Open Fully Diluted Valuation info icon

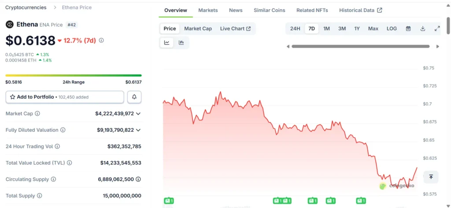[x=63, y=130]
